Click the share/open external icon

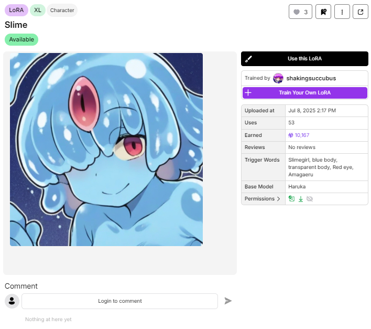click(361, 12)
